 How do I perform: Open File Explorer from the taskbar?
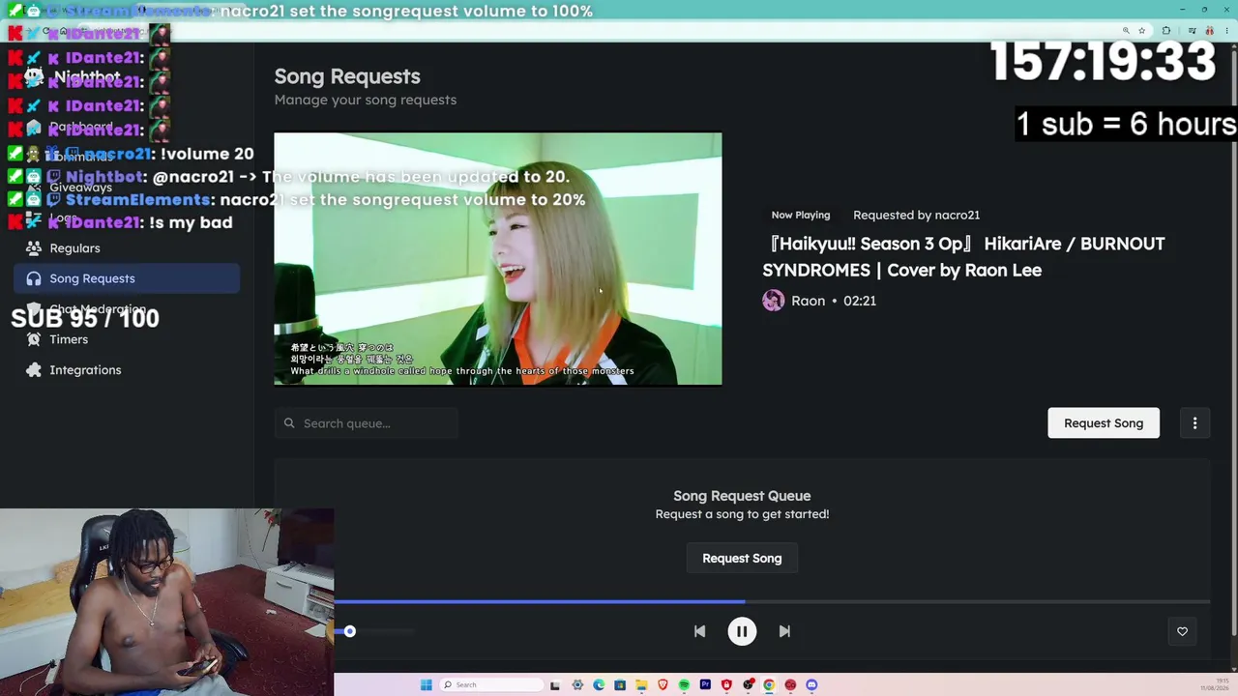pos(641,685)
